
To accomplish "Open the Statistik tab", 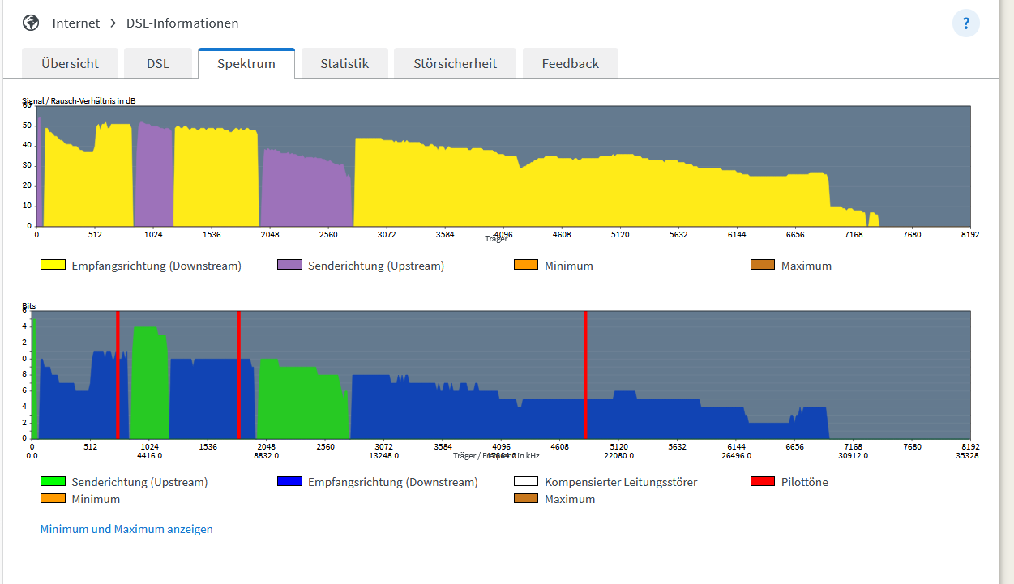I will coord(344,63).
